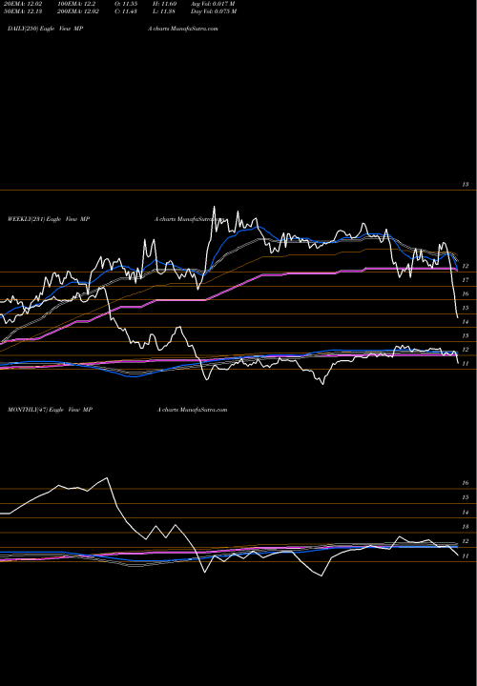The image size is (477, 686).
Task: Click the DAILY(250) Eagle View MP title
Action: click(x=46, y=29)
